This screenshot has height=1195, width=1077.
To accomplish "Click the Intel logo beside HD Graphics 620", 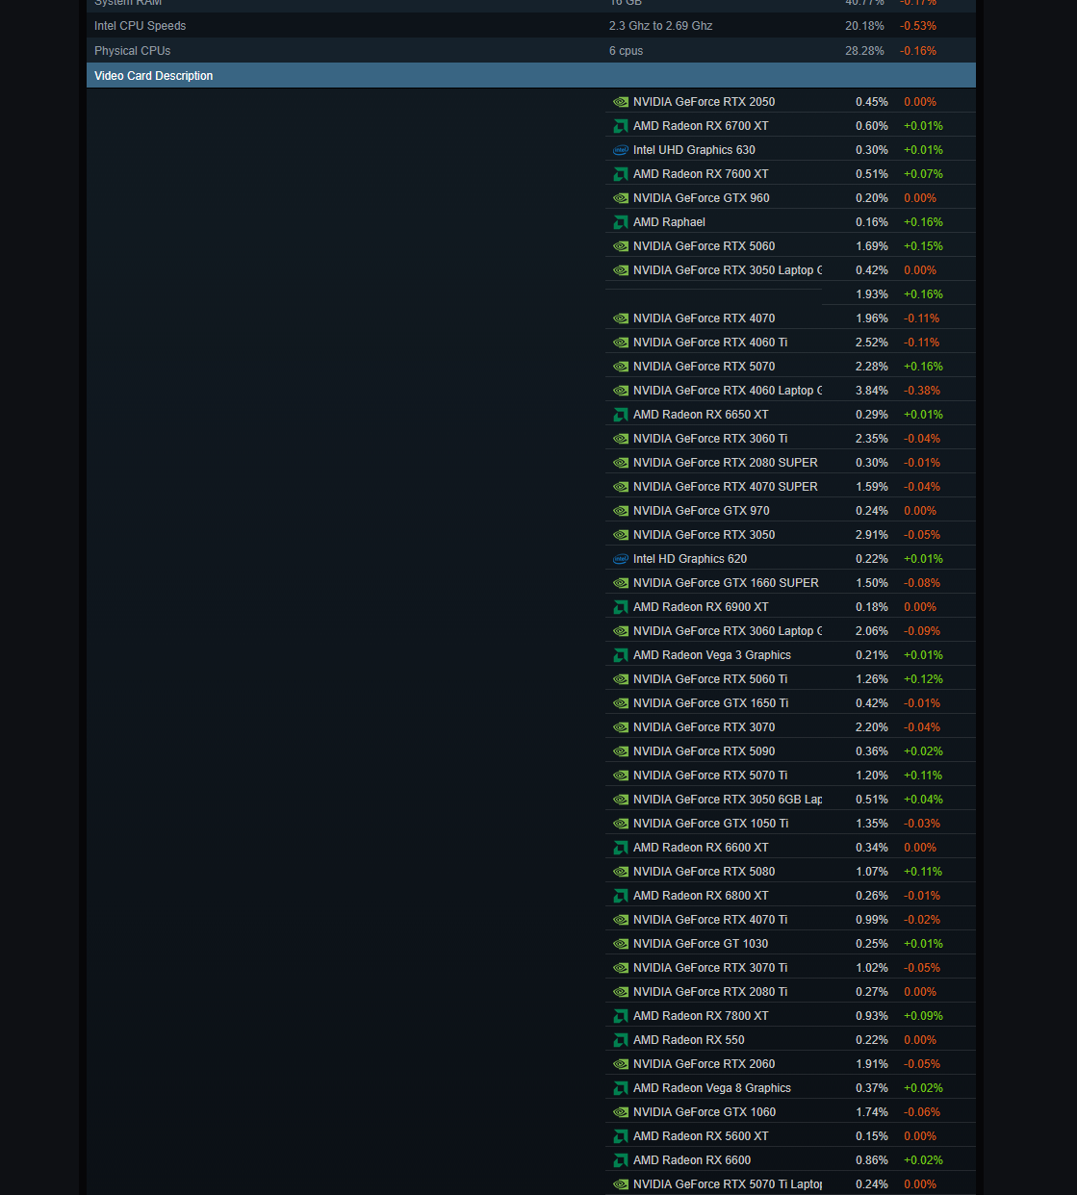I will (621, 559).
